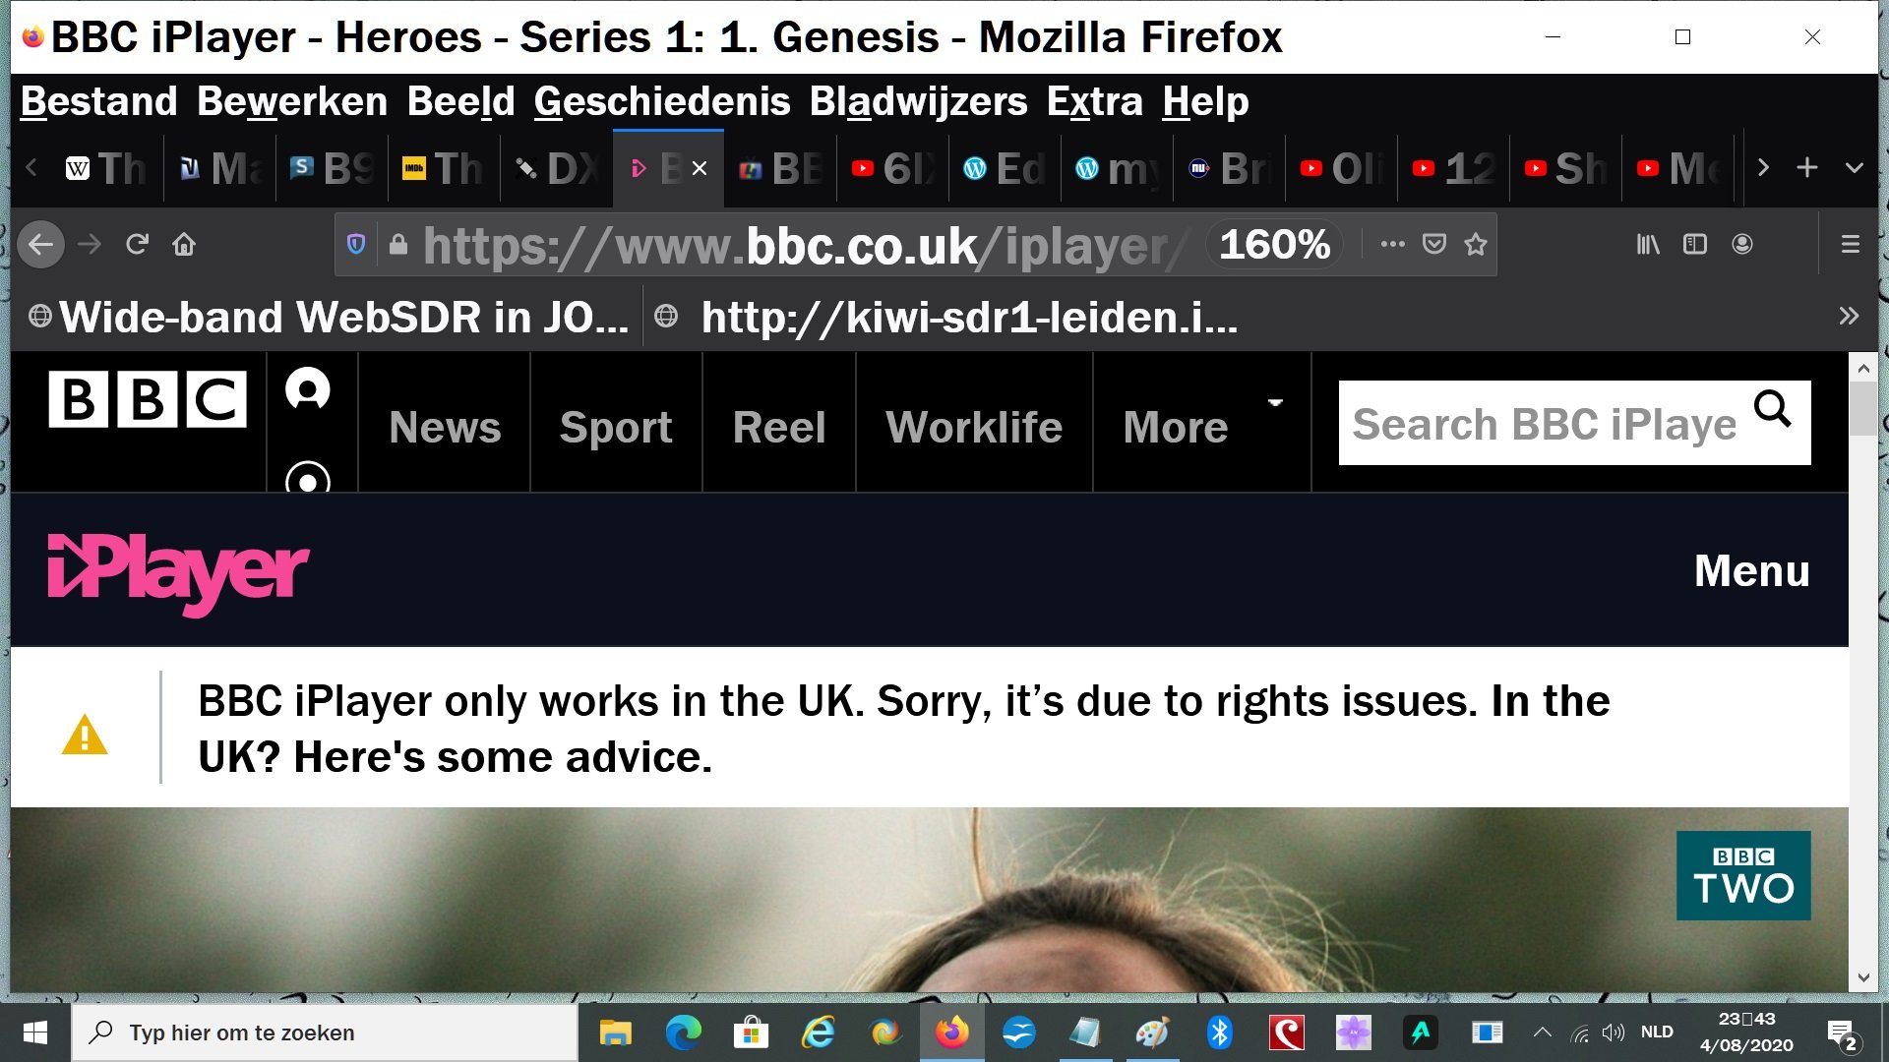Show more bookmarks toolbar items
Viewport: 1889px width, 1062px height.
pos(1849,316)
